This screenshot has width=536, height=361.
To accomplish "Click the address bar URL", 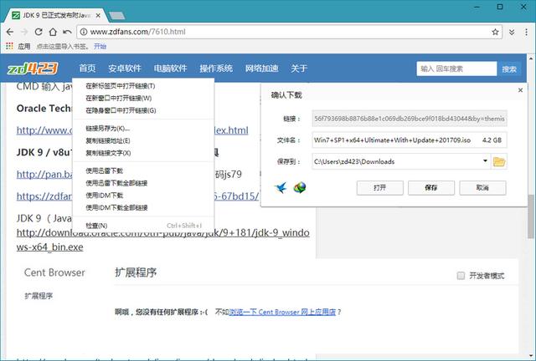I will (137, 32).
